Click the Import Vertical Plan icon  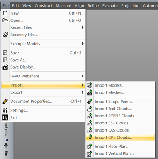[x=90, y=154]
